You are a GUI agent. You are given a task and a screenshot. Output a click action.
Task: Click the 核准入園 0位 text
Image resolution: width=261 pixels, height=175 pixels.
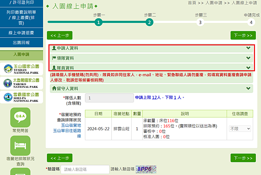pos(157,137)
